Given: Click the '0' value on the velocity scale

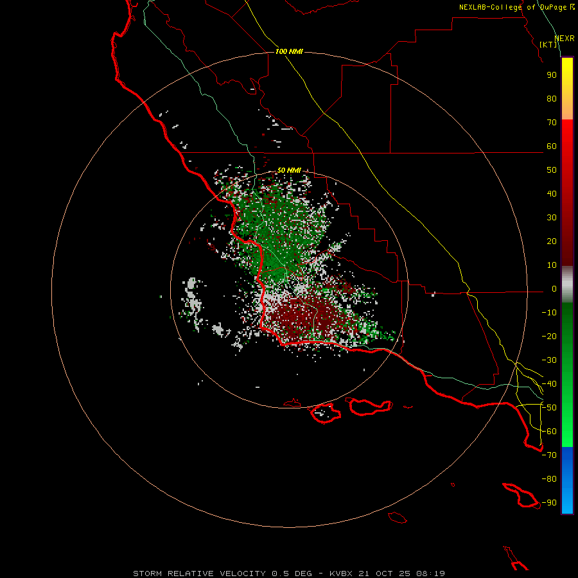Looking at the screenshot, I should click(554, 289).
